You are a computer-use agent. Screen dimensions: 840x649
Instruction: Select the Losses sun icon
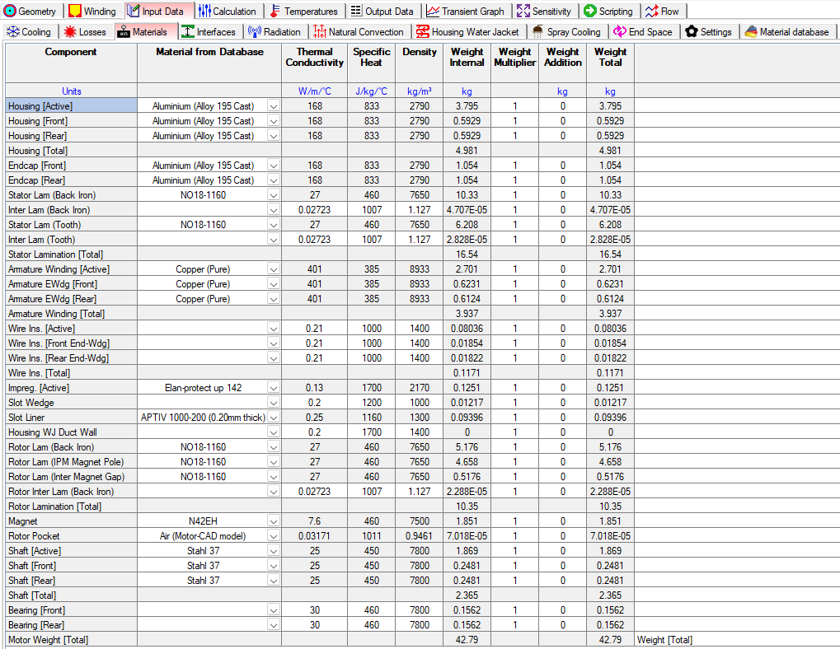pos(69,31)
